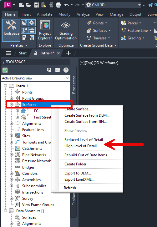Choose High Level of Detail option
The image size is (157, 227).
[x=80, y=146]
